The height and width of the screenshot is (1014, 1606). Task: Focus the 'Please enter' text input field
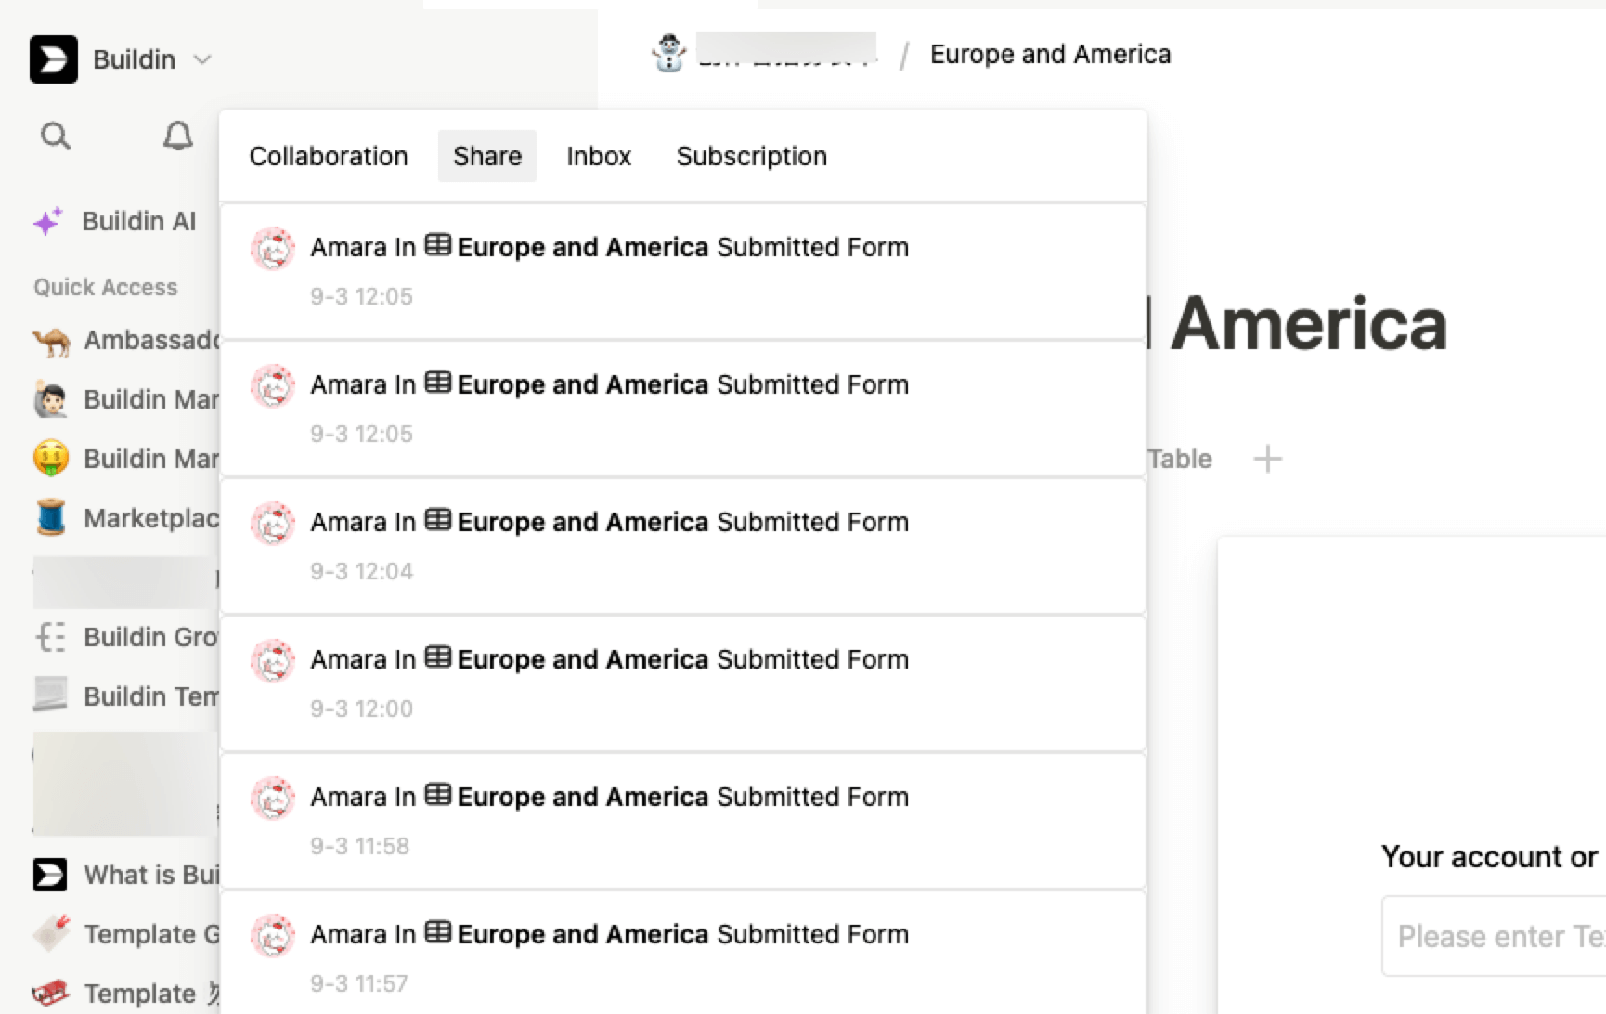coord(1495,936)
